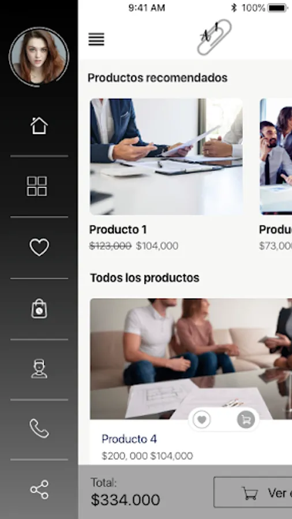This screenshot has width=292, height=519.
Task: Open the user profile photo
Action: [x=39, y=57]
